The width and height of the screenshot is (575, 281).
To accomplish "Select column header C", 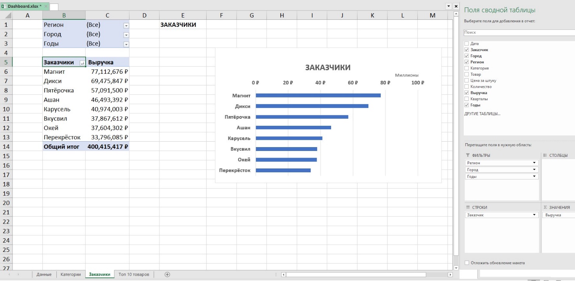I will click(107, 15).
